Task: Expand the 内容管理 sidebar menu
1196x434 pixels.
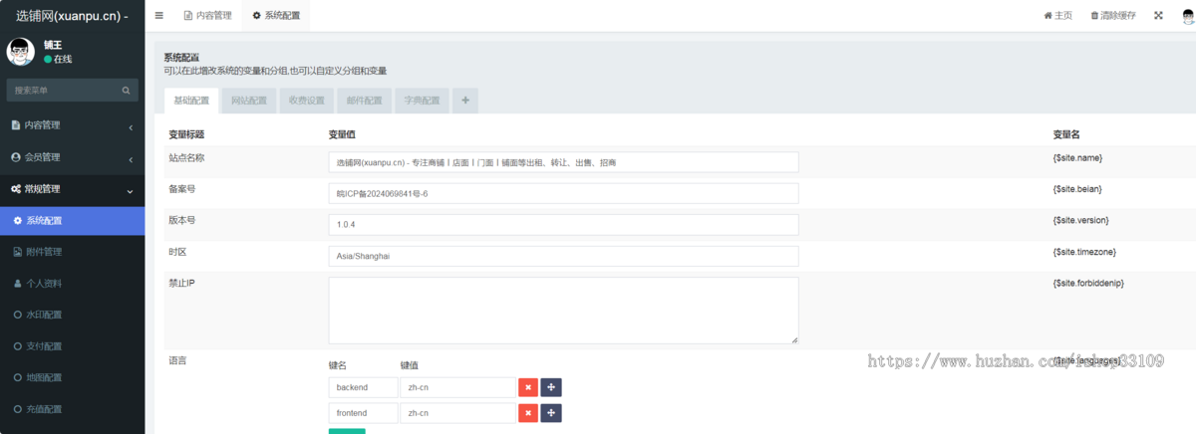Action: [72, 125]
